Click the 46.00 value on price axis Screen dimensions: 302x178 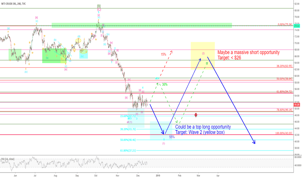coord(297,122)
